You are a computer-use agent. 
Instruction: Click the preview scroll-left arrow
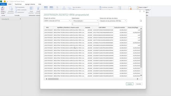pos(46,79)
